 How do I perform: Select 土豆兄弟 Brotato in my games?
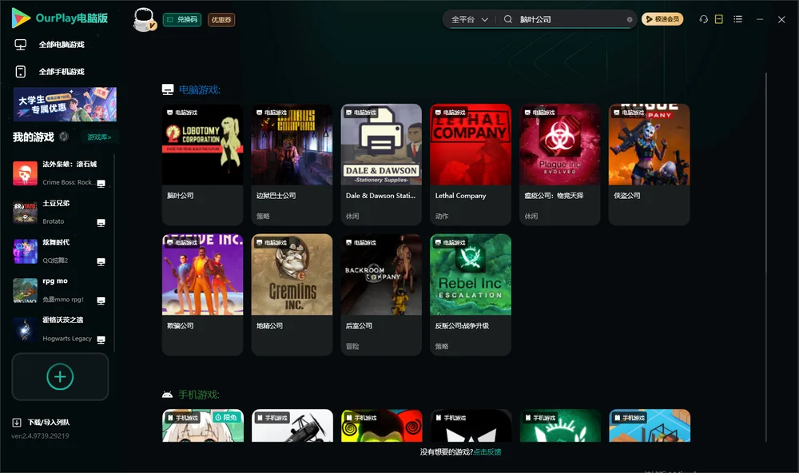(x=58, y=212)
